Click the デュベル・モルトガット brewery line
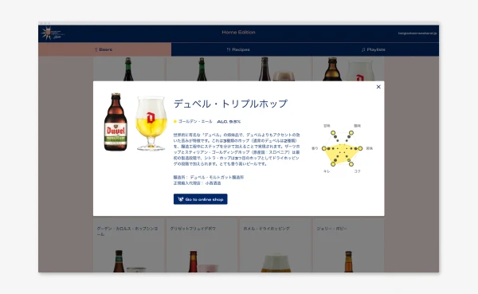Viewport: 478px width, 294px height. pos(209,177)
